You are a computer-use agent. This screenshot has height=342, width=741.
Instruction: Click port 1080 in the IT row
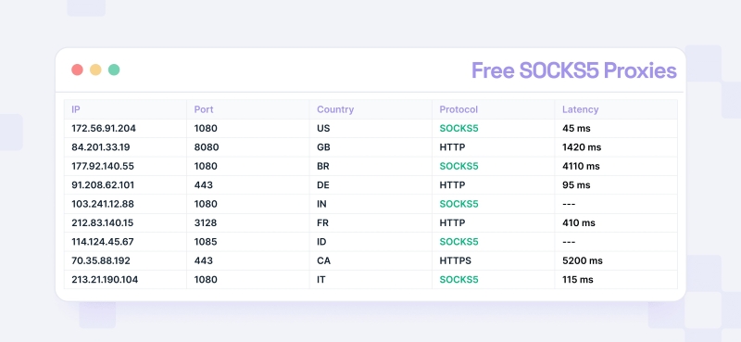coord(206,280)
